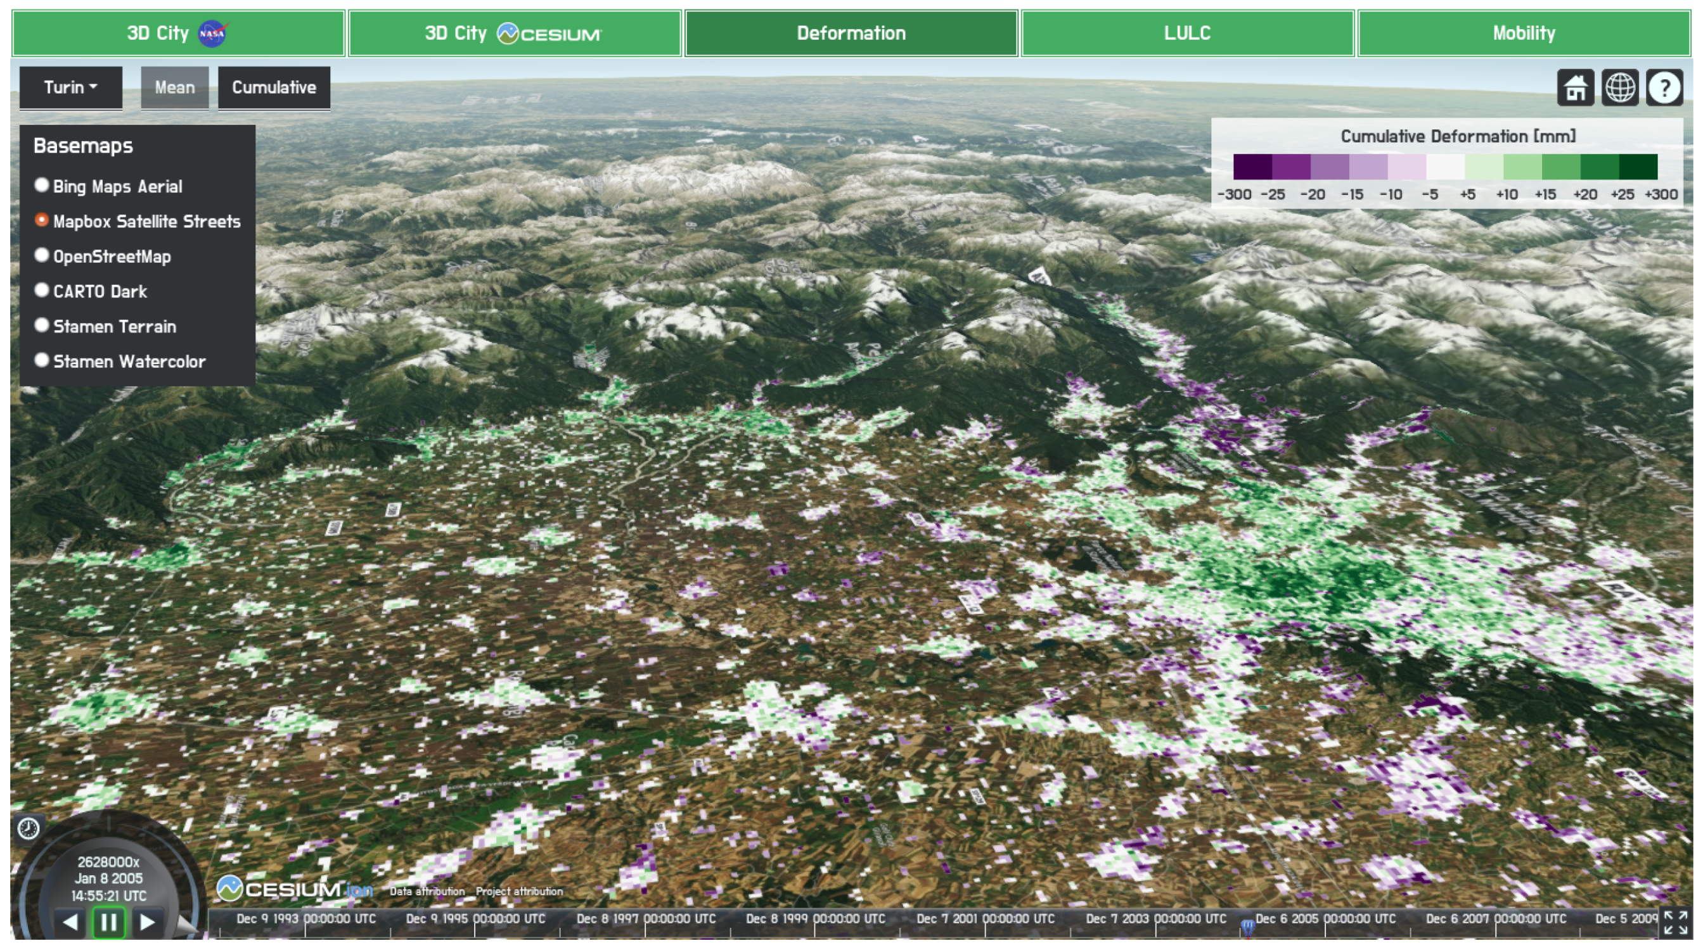Toggle fullscreen with the expand arrows icon
The image size is (1703, 950).
(1674, 922)
